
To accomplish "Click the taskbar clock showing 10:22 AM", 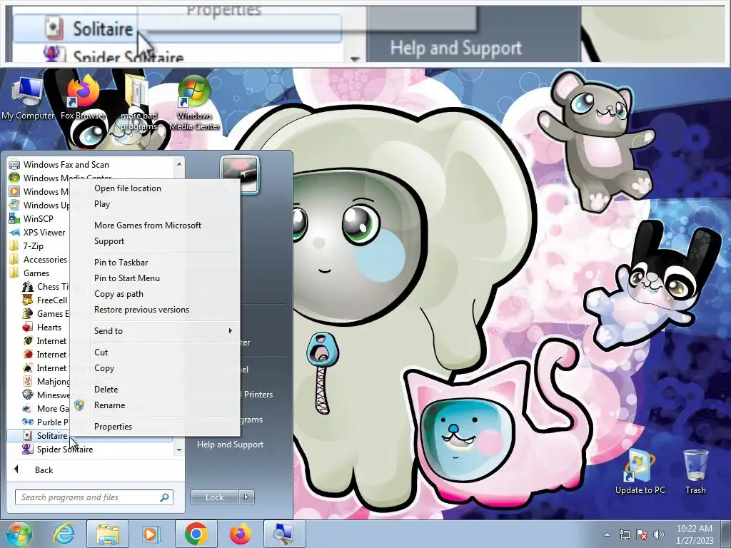I will 695,534.
